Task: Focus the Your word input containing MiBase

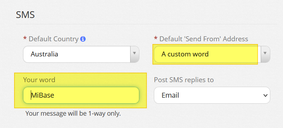Action: (81, 95)
